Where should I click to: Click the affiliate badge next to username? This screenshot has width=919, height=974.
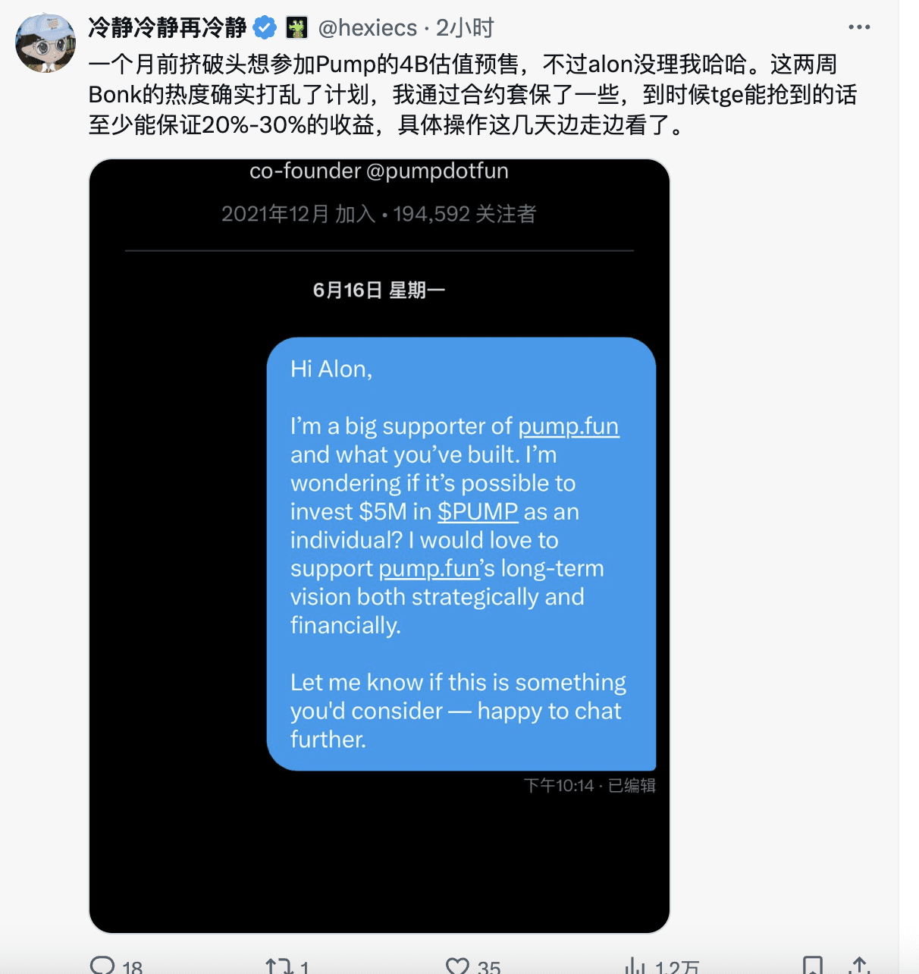(x=296, y=28)
